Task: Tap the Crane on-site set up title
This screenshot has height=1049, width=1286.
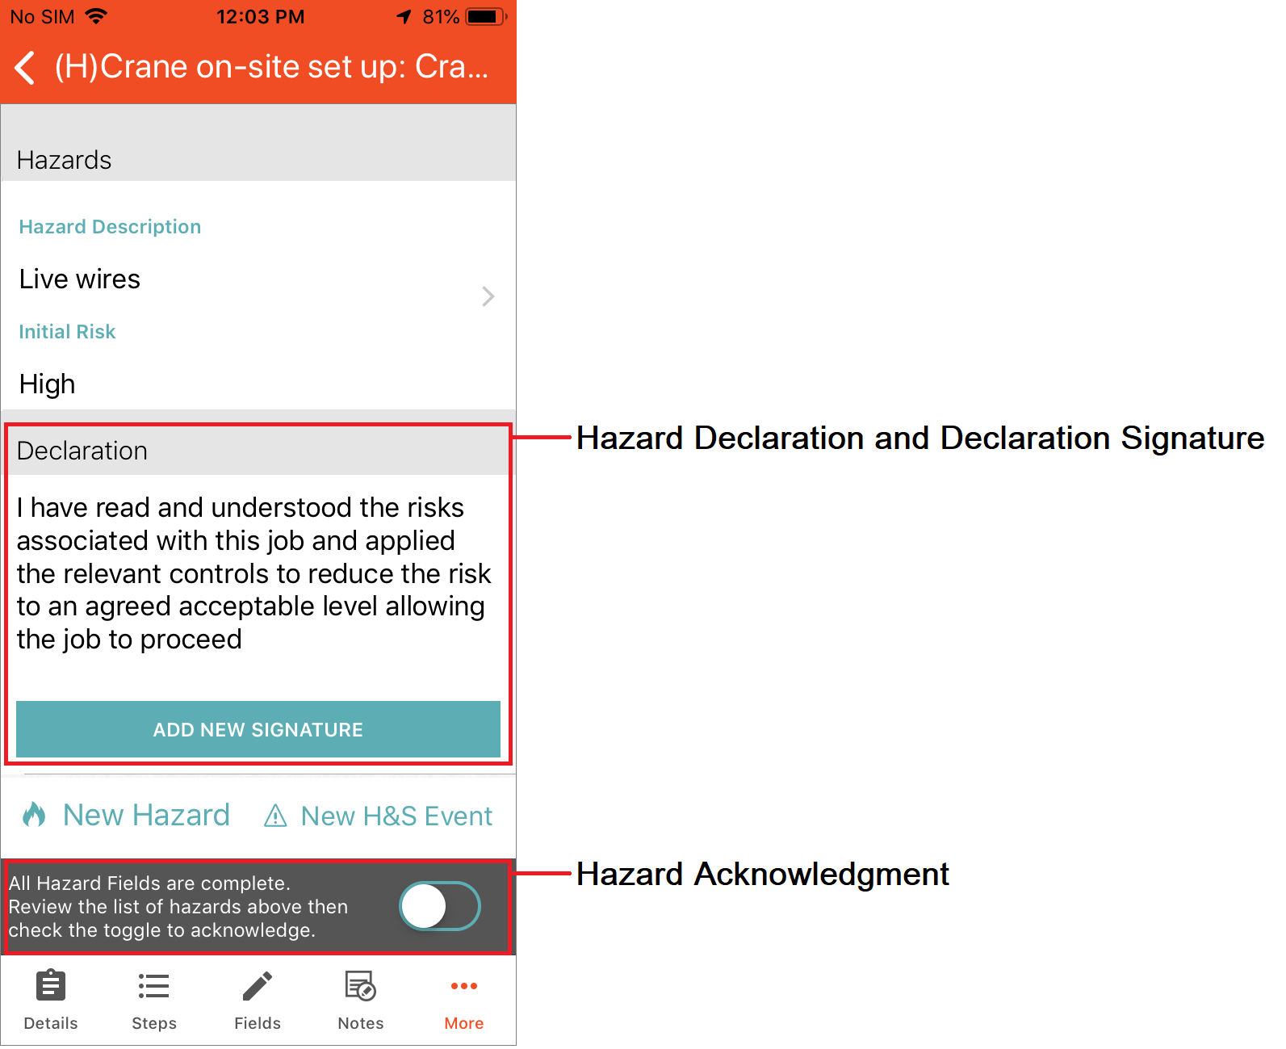Action: [x=271, y=67]
